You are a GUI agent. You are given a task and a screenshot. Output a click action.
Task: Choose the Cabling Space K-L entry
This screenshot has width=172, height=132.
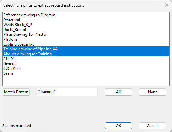click(x=86, y=44)
